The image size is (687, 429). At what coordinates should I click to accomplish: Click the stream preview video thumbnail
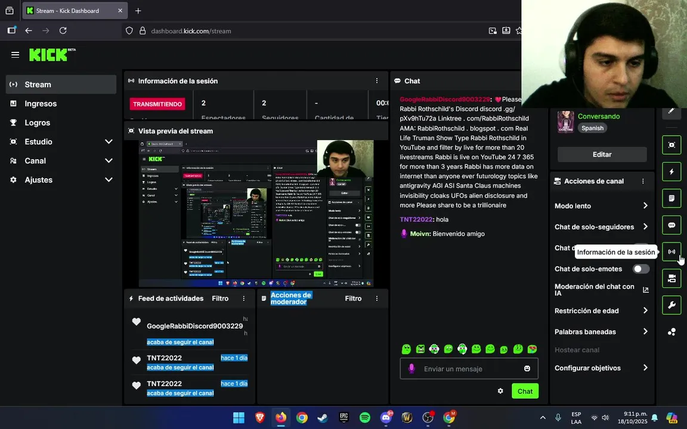point(256,214)
